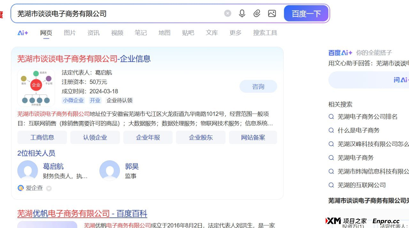
Task: Clear the search box with the x icon
Action: pyautogui.click(x=227, y=13)
